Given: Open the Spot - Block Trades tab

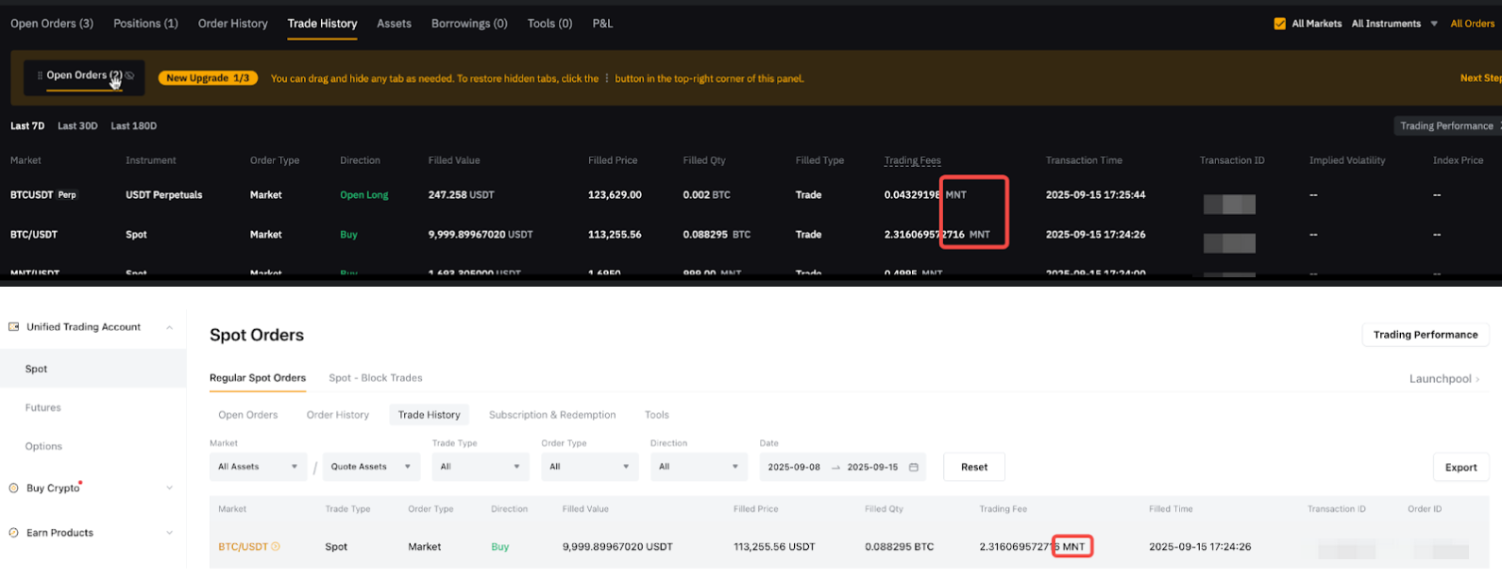Looking at the screenshot, I should point(375,378).
